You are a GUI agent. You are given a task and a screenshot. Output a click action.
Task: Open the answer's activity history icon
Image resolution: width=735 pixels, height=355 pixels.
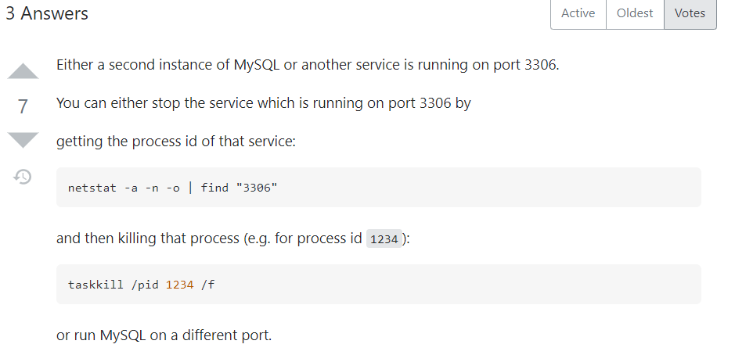coord(23,177)
